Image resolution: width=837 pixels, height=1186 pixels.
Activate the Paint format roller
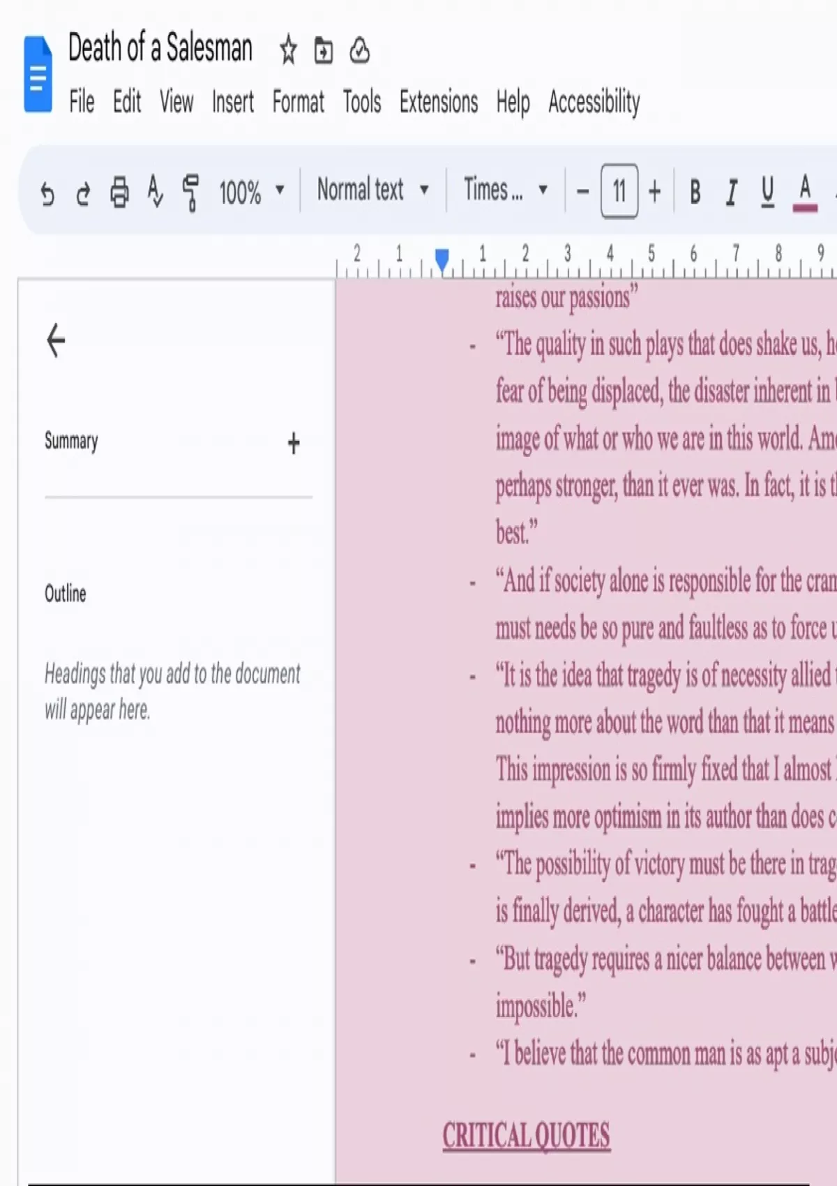click(x=190, y=192)
